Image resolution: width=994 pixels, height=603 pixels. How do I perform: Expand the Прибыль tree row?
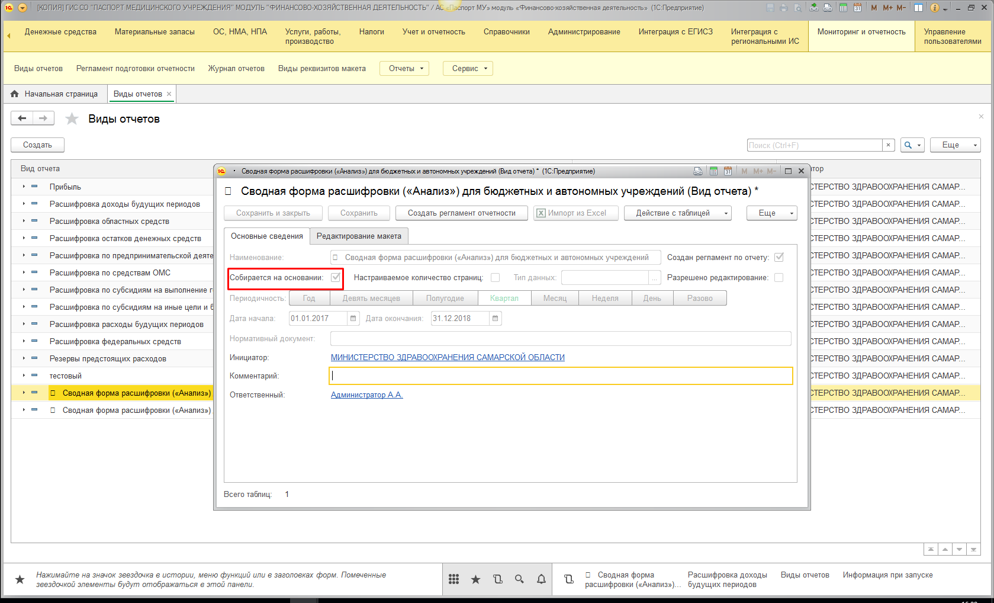pos(24,187)
